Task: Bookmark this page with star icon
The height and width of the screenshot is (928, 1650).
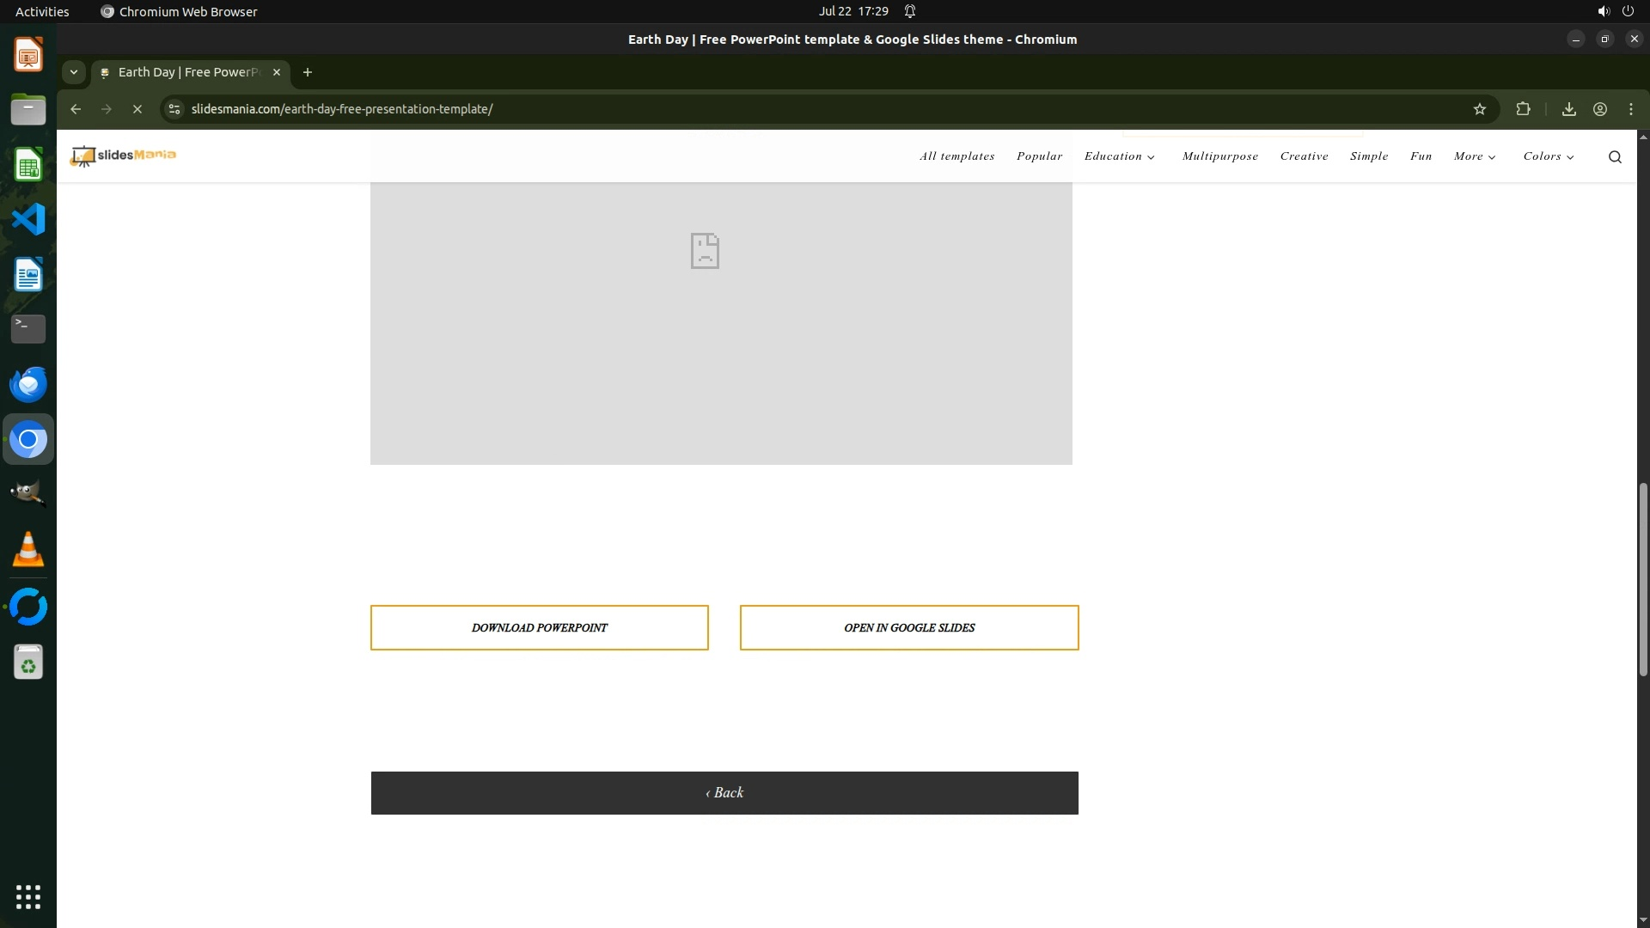Action: [1479, 109]
